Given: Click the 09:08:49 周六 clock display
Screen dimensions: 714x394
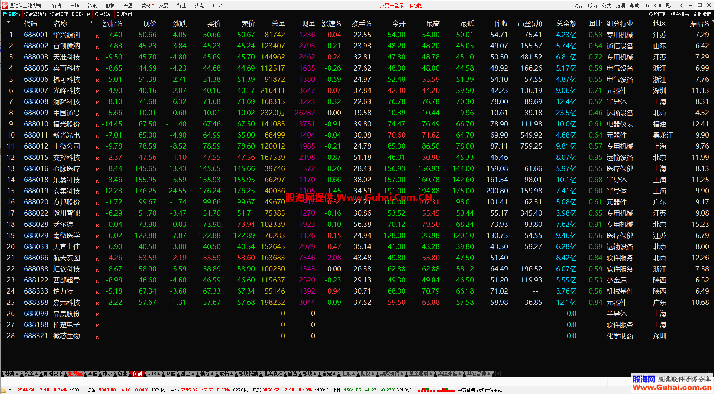Looking at the screenshot, I should coord(659,6).
